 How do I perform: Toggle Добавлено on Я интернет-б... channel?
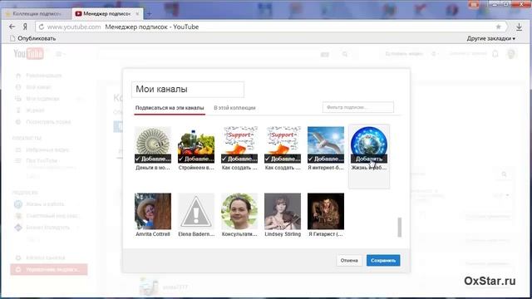[x=326, y=159]
